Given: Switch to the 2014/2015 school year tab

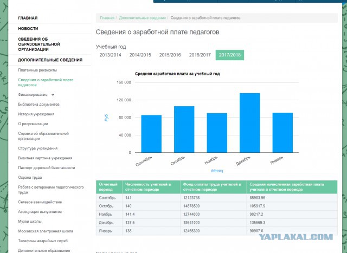Looking at the screenshot, I should (140, 55).
